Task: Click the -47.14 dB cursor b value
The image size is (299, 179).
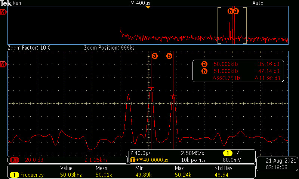Action: pos(267,71)
